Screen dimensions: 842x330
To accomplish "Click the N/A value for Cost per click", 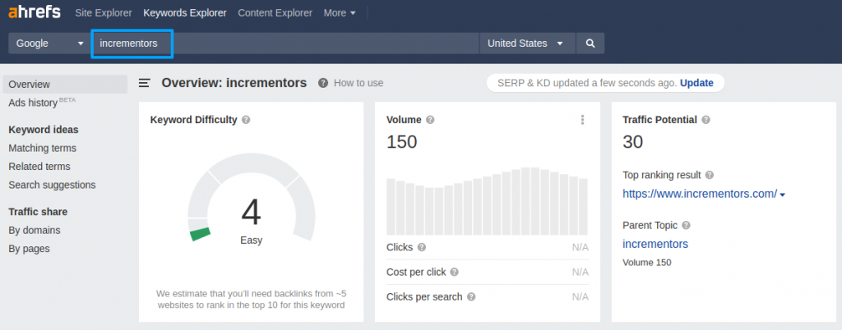I will pos(580,273).
